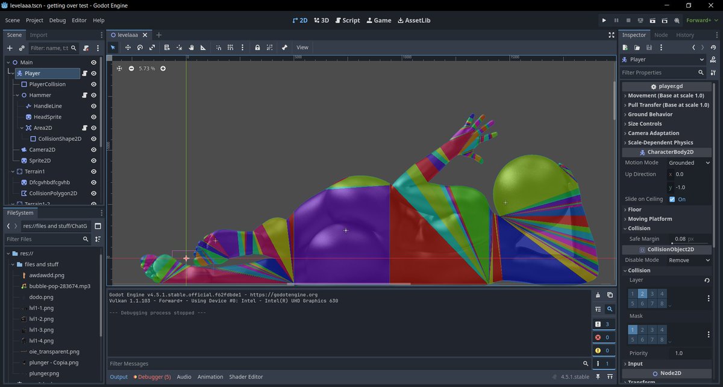Toggle warning messages filter in output

pos(602,350)
